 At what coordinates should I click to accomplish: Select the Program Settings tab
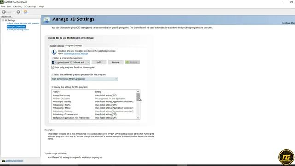(74, 46)
